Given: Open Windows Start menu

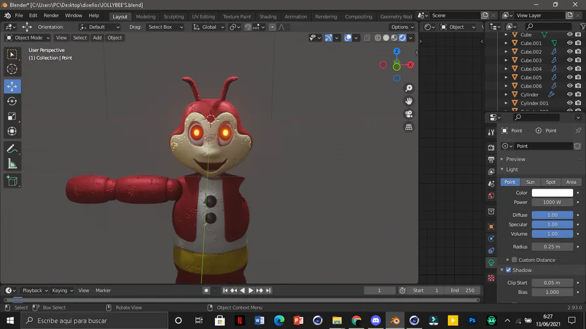Looking at the screenshot, I should point(10,321).
